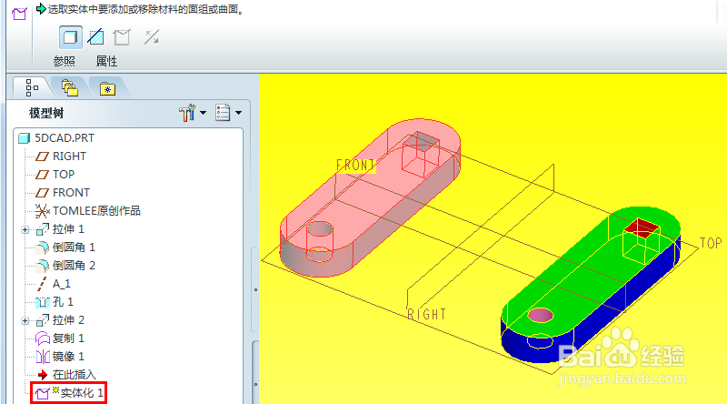The image size is (727, 404).
Task: Click the part icon beside 5DCAD.PRT
Action: (x=25, y=138)
